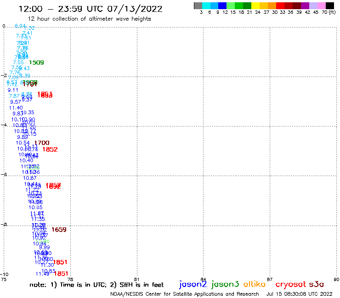Click the longitude axis label "81"

pyautogui.click(x=136, y=279)
